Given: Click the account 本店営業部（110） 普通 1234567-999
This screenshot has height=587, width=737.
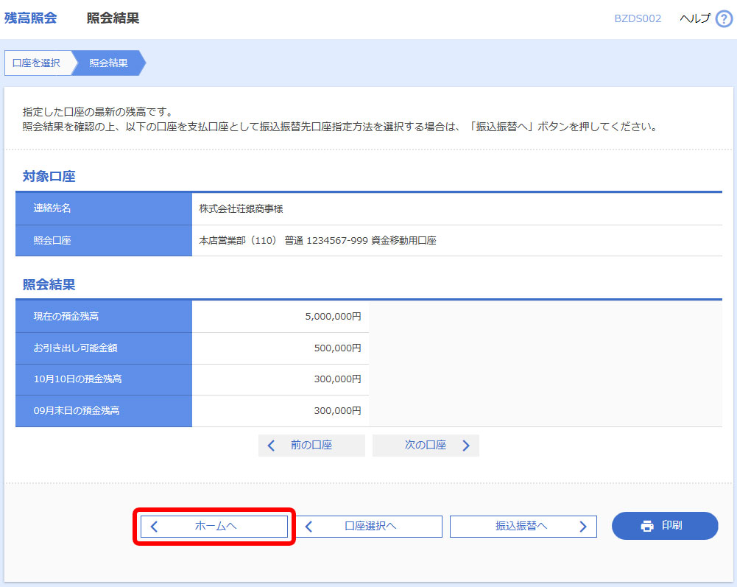Looking at the screenshot, I should click(x=283, y=241).
